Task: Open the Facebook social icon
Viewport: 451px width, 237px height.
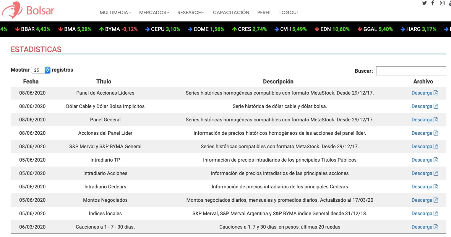Action: click(433, 3)
